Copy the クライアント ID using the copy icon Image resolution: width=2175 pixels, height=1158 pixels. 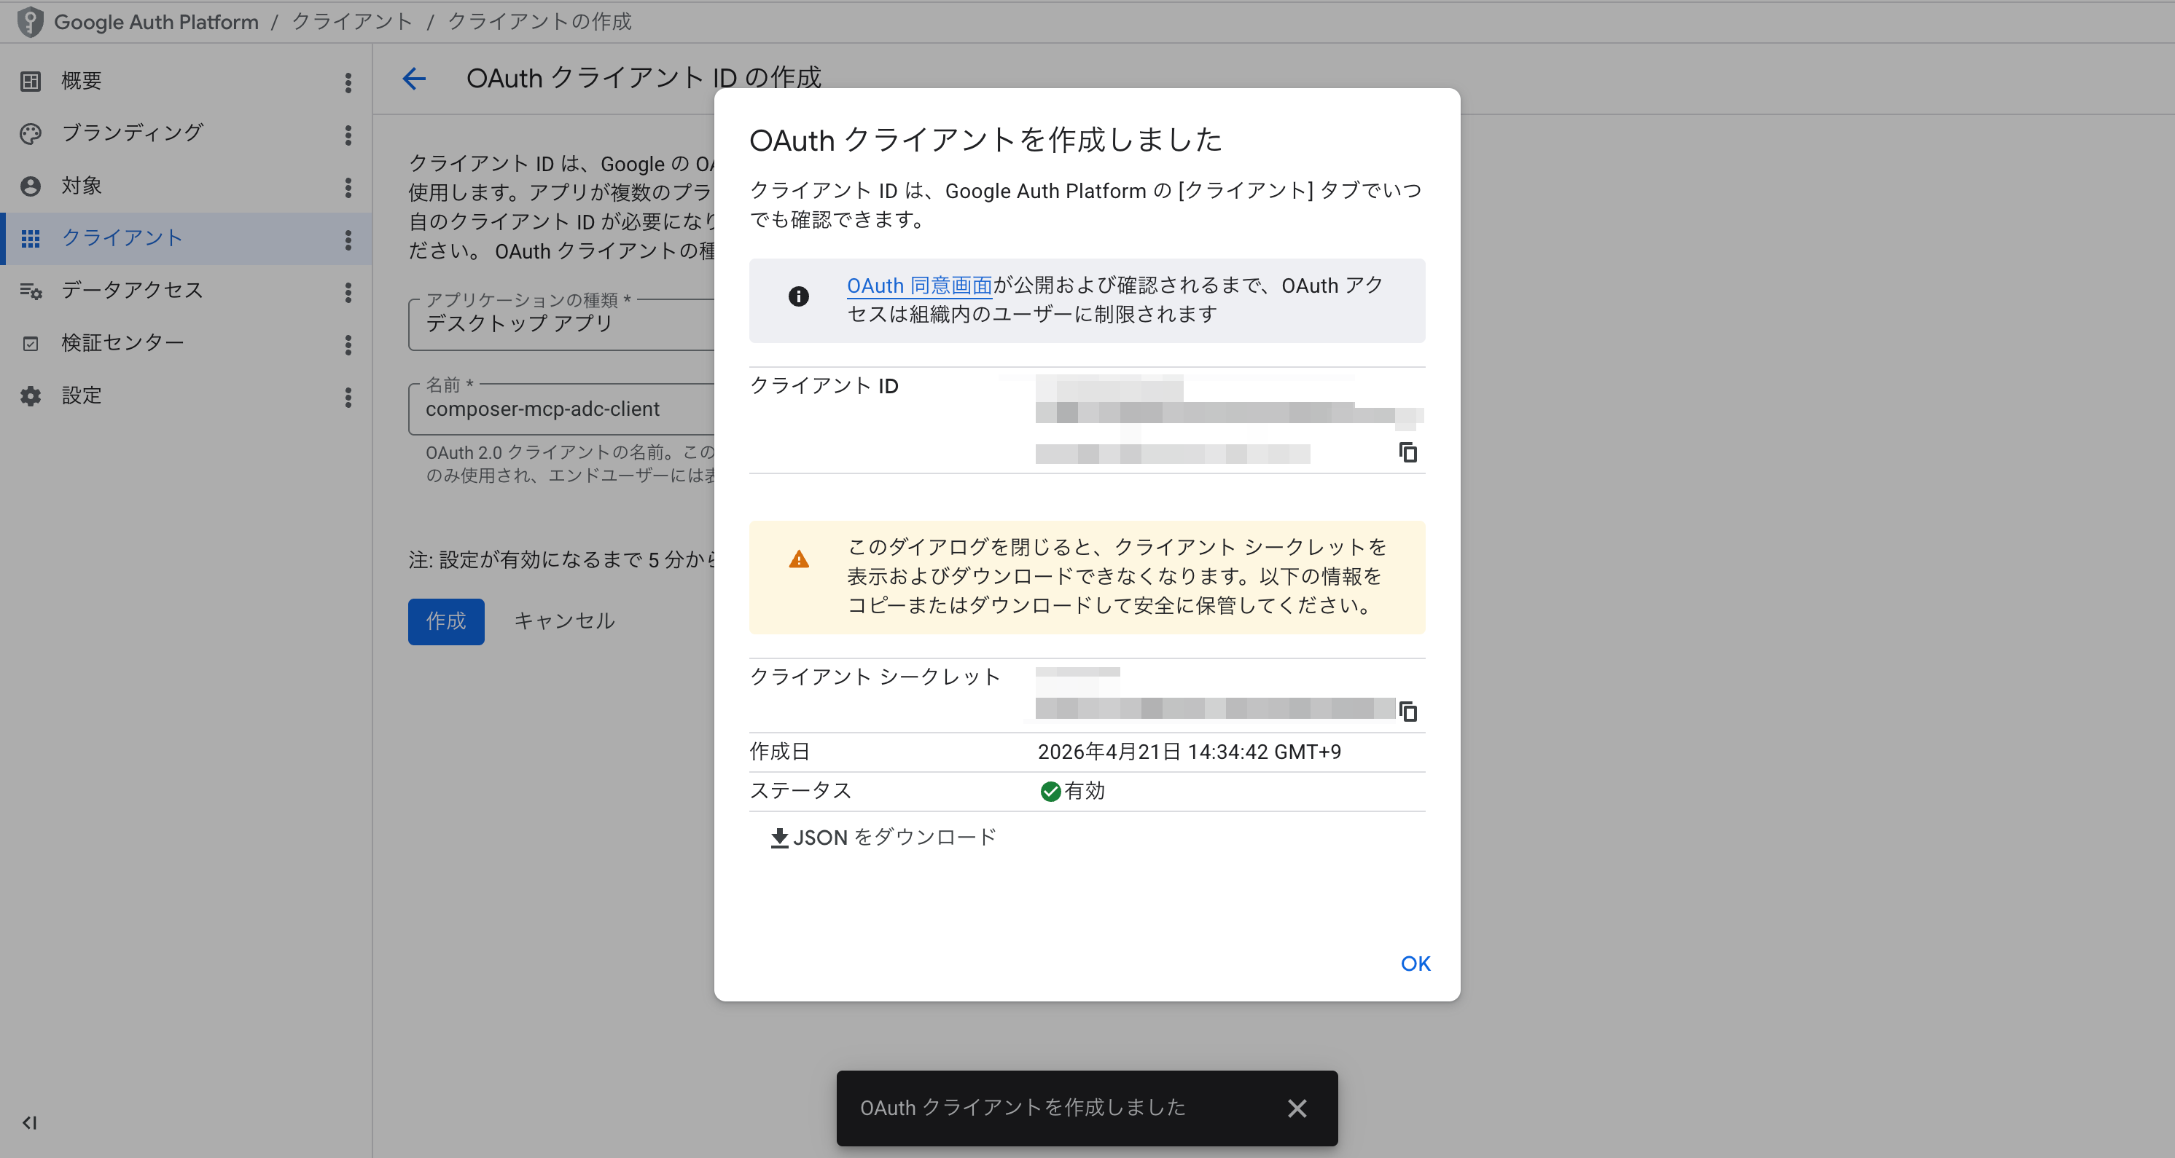(1408, 453)
